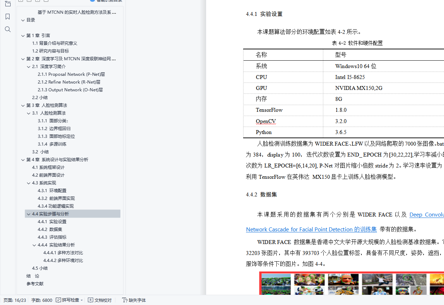Click the TensorFlow cell in the table
Screen dimensions: 444x305
[x=269, y=110]
